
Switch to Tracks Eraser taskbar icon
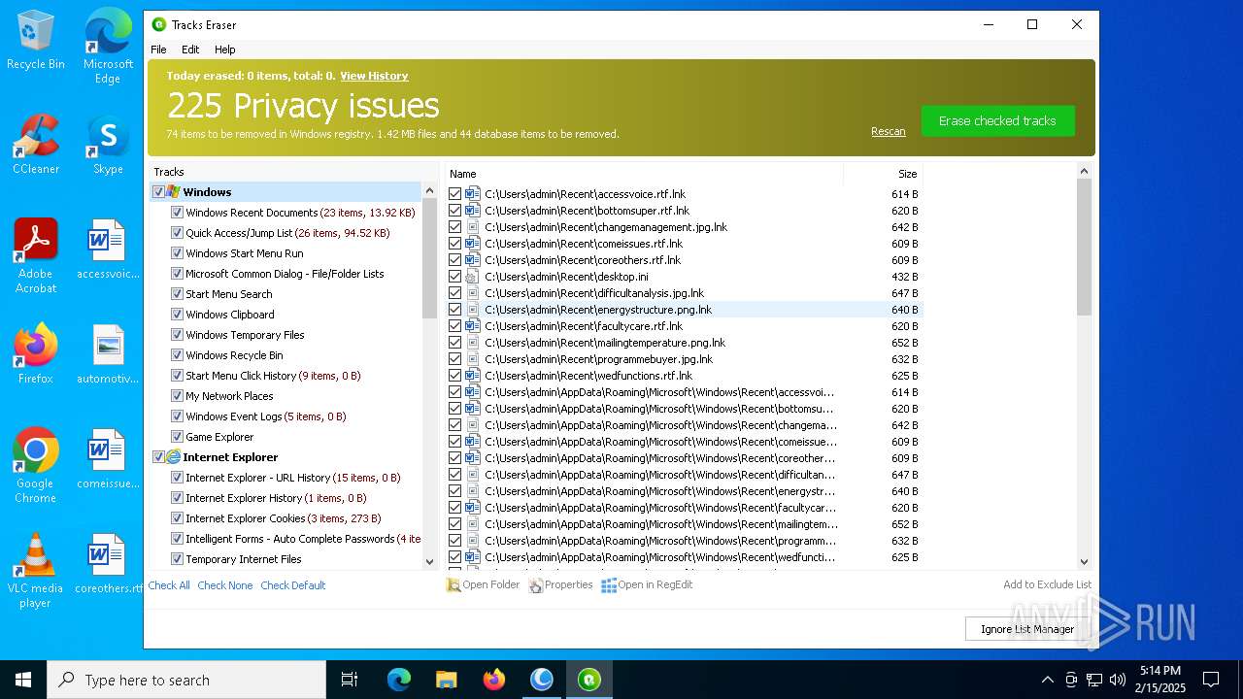point(589,680)
